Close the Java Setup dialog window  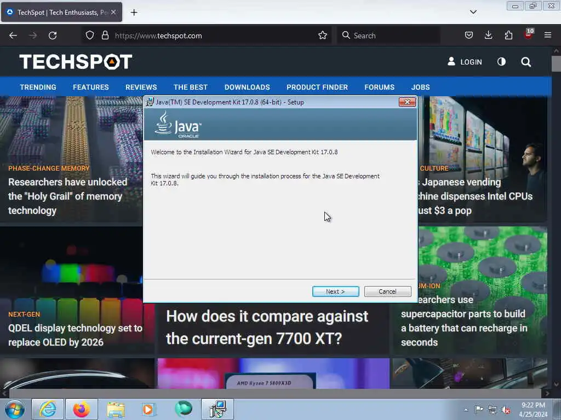407,102
